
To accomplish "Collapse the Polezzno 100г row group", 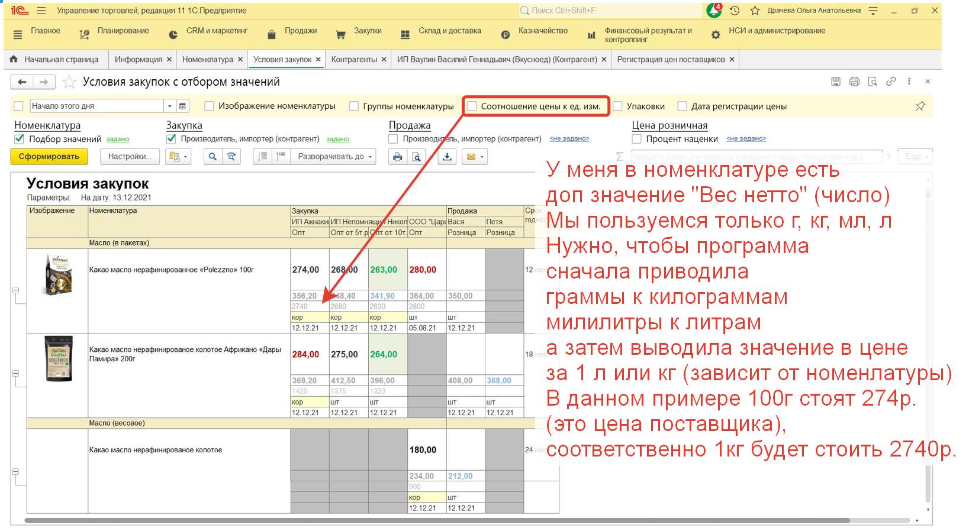I will 16,290.
